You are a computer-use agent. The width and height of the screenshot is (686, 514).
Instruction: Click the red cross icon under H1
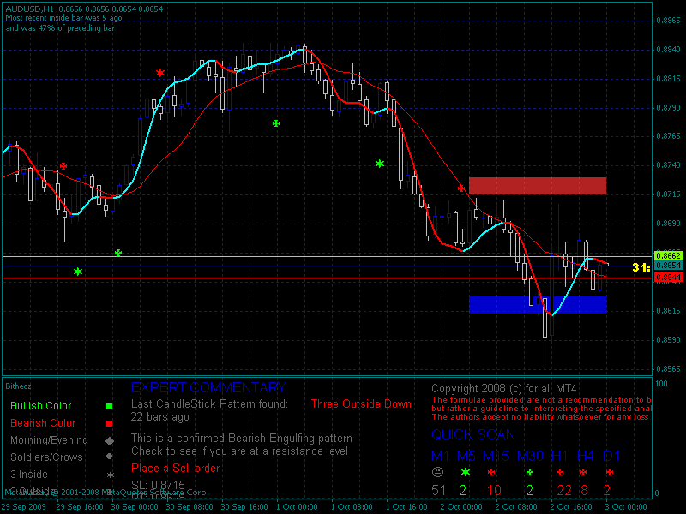pos(560,472)
